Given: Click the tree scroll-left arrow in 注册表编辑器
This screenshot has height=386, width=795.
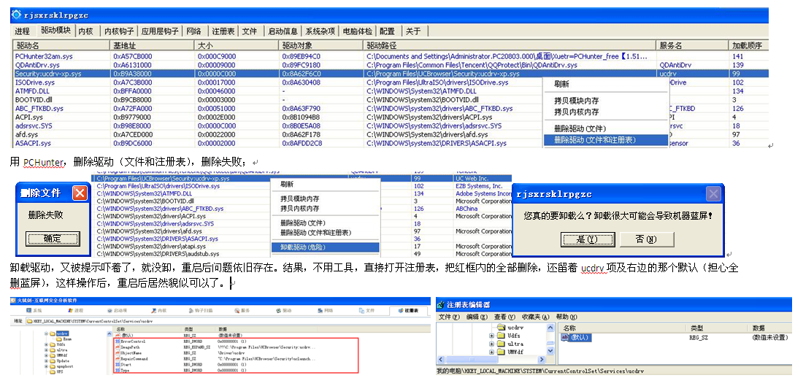Looking at the screenshot, I should tap(441, 360).
